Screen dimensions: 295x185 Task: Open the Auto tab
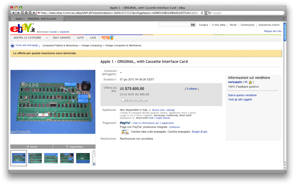[80, 38]
